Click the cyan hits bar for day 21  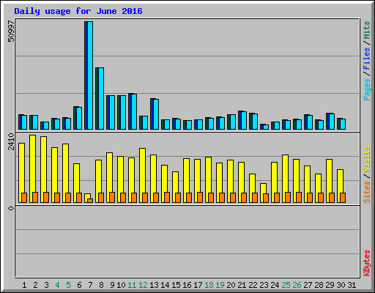coord(244,121)
